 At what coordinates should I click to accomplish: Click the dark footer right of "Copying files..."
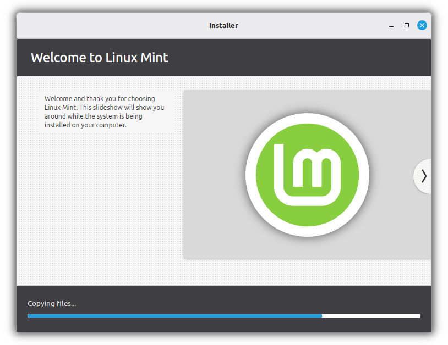248,303
